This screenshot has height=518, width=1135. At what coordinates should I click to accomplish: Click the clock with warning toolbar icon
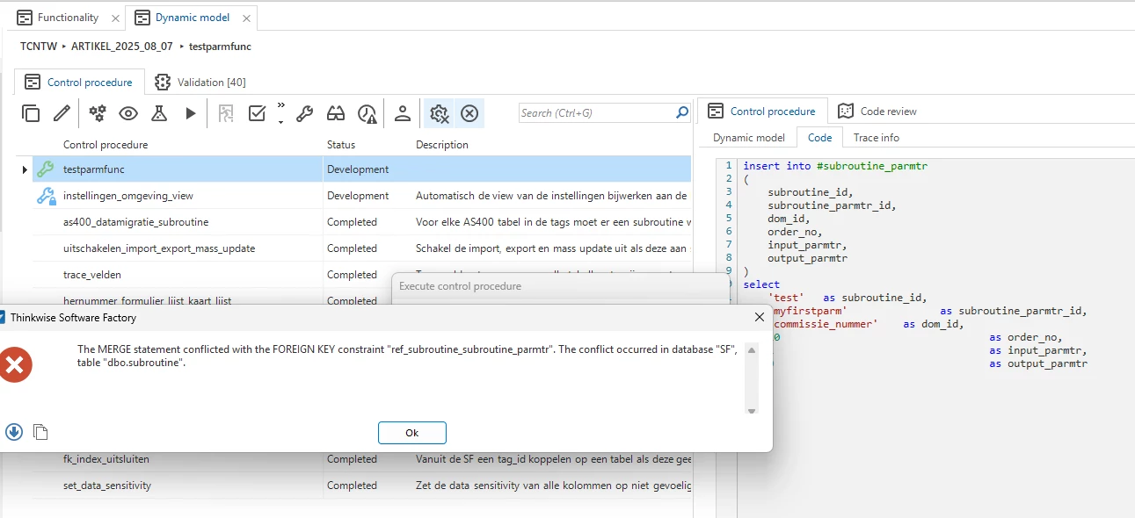pyautogui.click(x=367, y=113)
